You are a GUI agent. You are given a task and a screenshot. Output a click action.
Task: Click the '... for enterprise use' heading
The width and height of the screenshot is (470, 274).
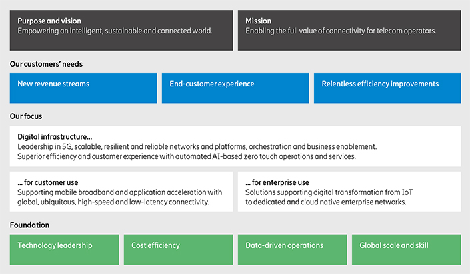coord(276,182)
